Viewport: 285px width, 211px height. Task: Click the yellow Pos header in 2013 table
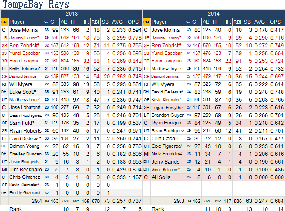[x=4, y=22]
